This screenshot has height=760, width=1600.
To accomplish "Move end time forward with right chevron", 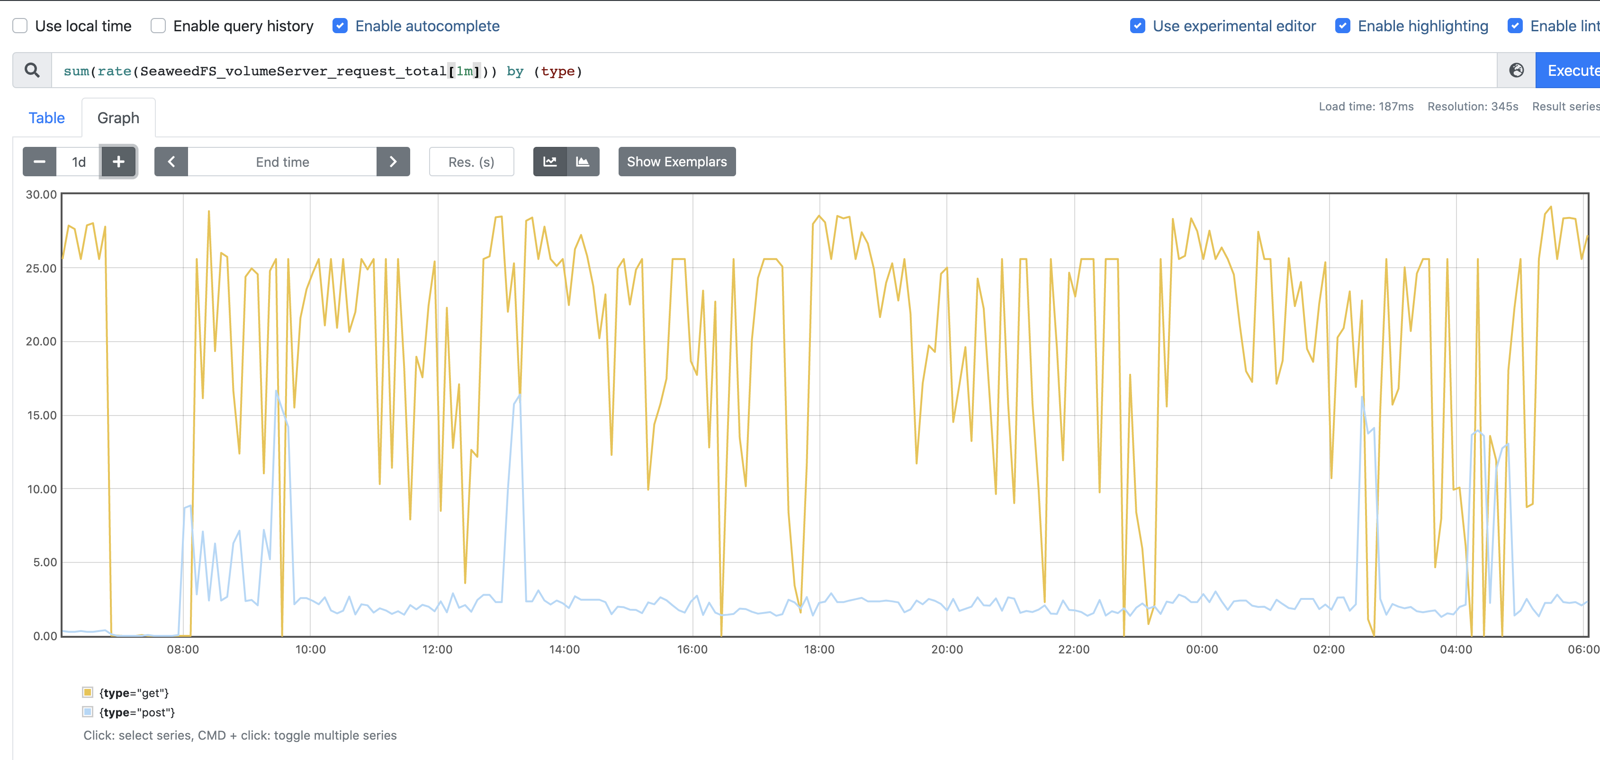I will click(393, 162).
